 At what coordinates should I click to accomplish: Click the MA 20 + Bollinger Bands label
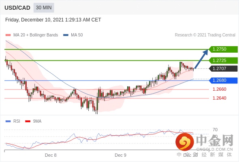[x=36, y=35]
